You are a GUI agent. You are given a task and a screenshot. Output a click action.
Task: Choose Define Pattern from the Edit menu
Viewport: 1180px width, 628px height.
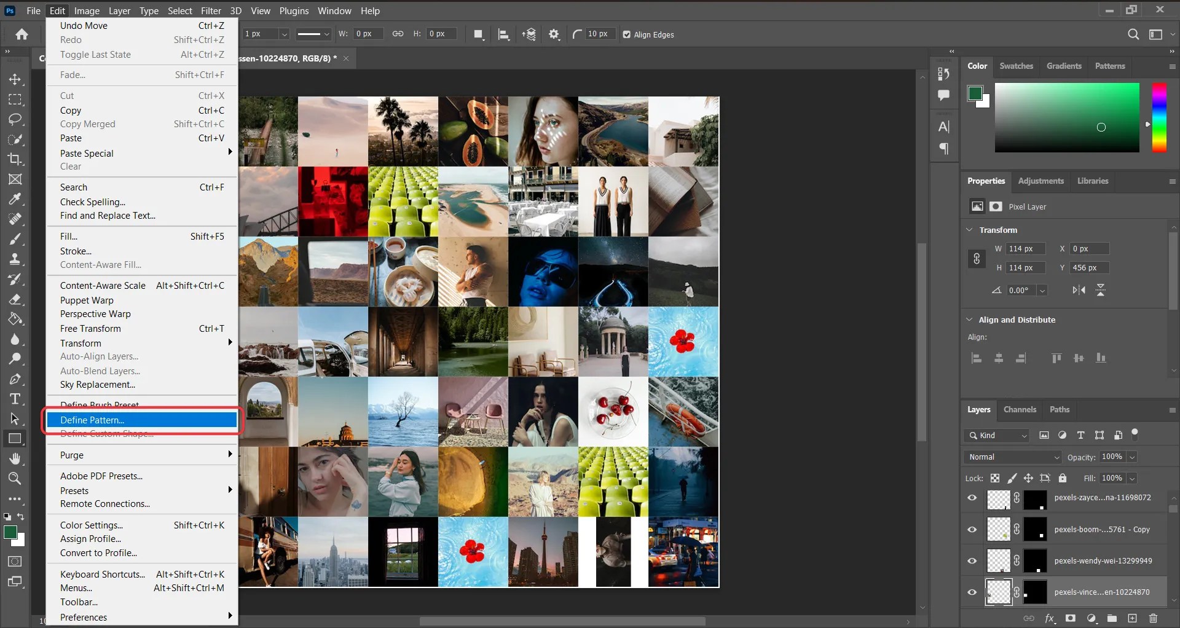pyautogui.click(x=91, y=420)
